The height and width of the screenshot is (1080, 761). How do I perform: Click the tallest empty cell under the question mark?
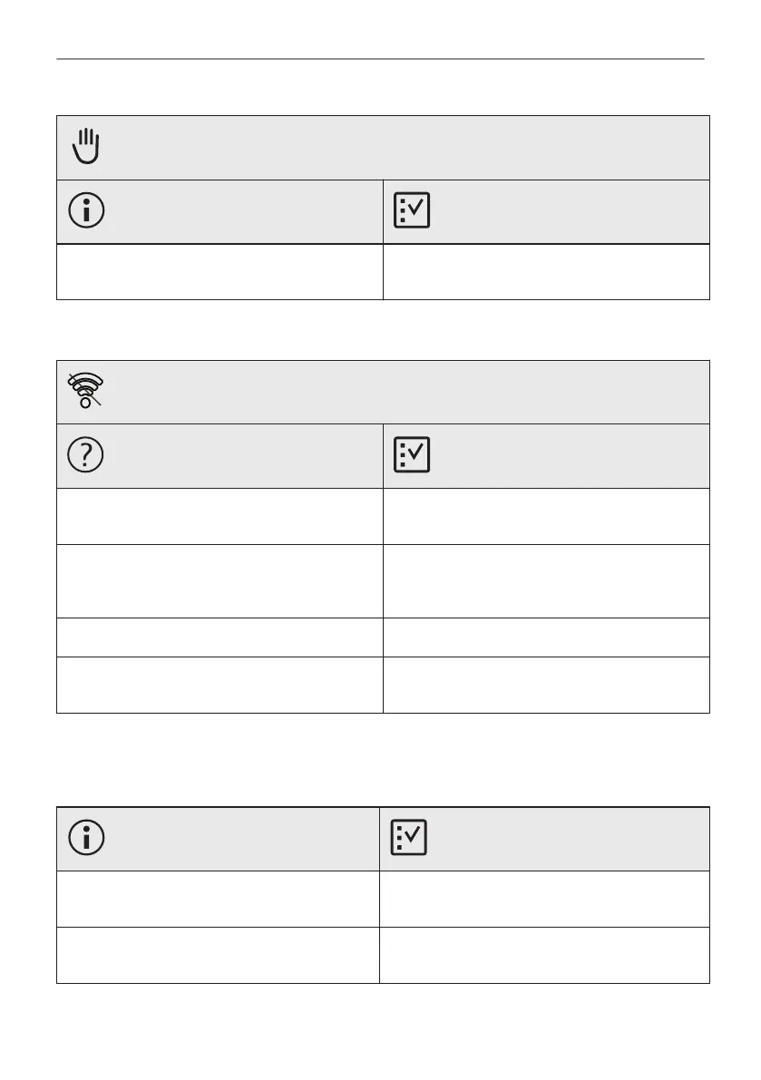pyautogui.click(x=220, y=581)
